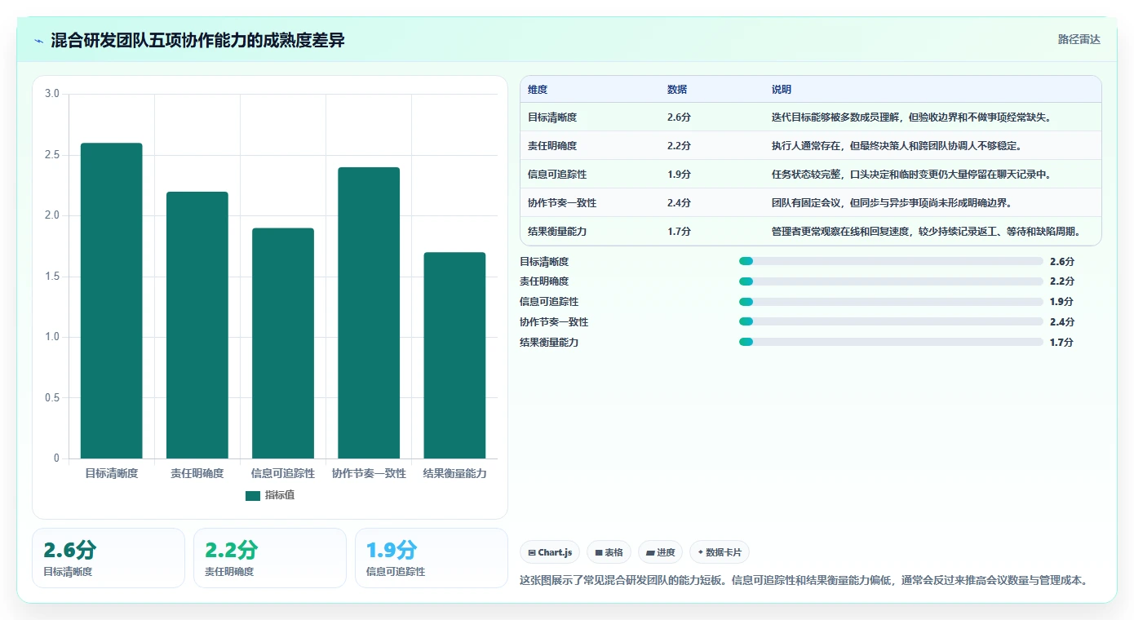Click the 2.4分 value beside the progress bar
Screen dimensions: 1134x620
[1062, 322]
